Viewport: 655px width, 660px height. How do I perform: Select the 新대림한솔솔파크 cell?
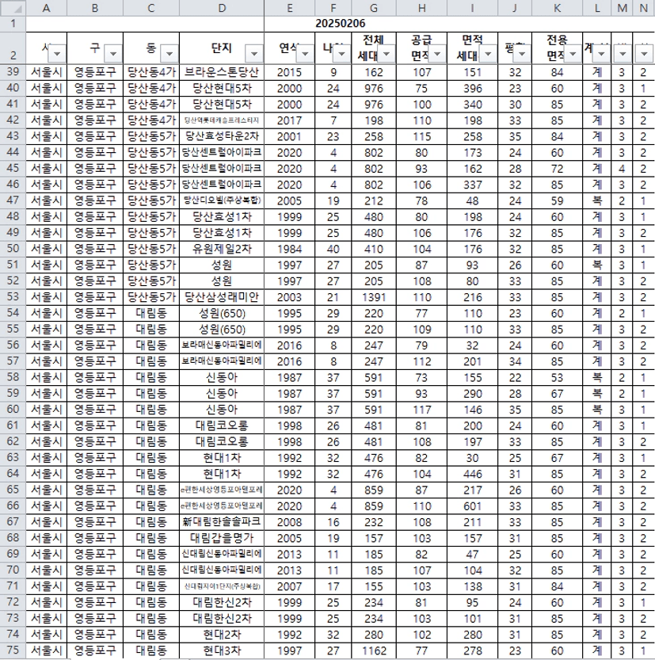(222, 521)
